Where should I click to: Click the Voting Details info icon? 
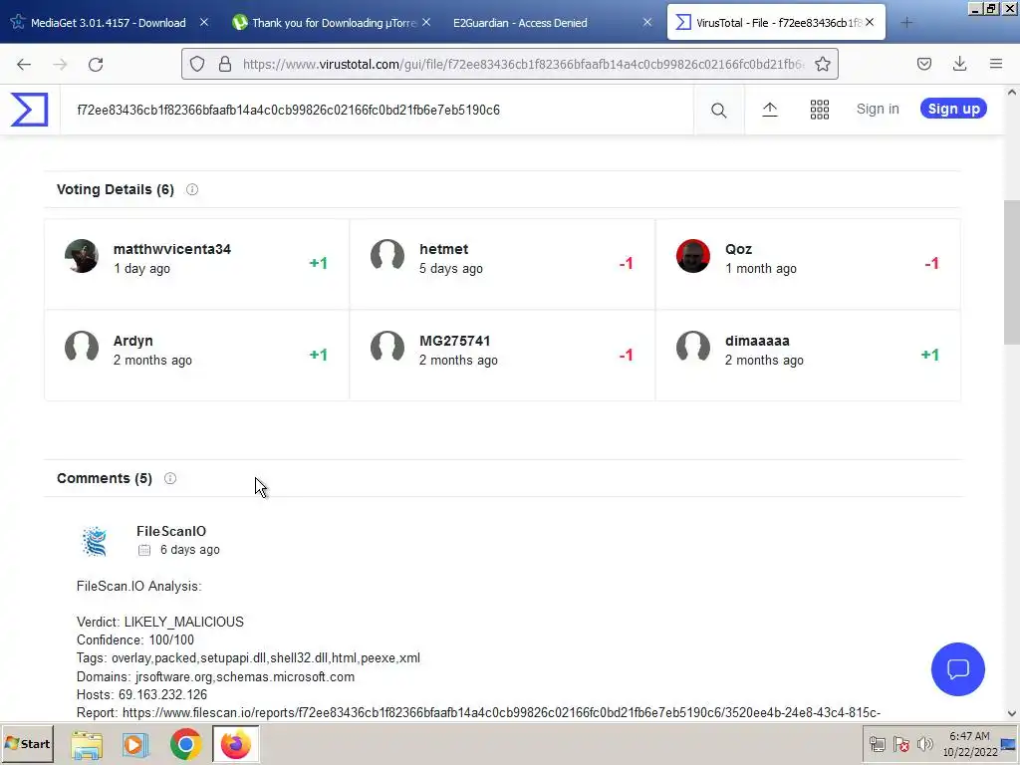pyautogui.click(x=192, y=189)
